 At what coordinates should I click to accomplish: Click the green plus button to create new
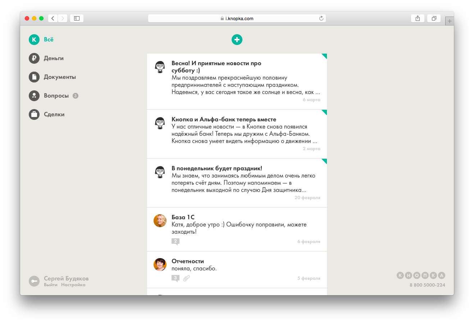click(237, 40)
